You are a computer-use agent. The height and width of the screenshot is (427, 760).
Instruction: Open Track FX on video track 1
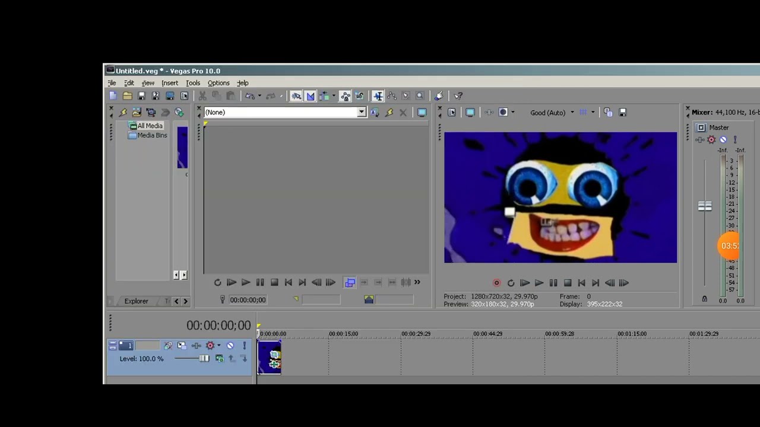pos(196,345)
